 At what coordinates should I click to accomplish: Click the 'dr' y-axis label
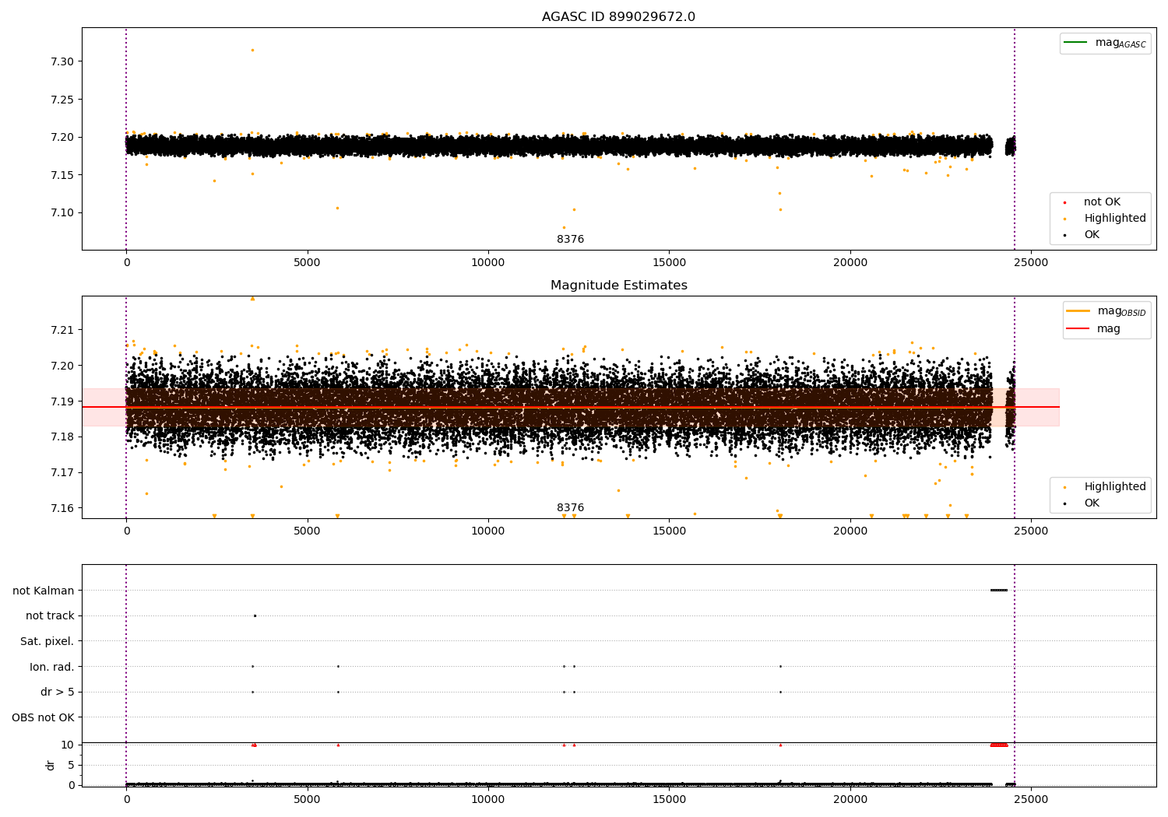[51, 765]
